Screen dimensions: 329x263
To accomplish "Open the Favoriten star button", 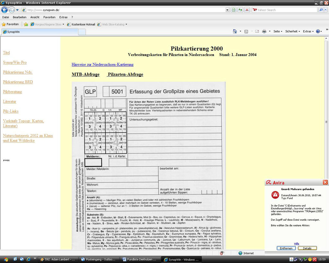I will coord(10,24).
